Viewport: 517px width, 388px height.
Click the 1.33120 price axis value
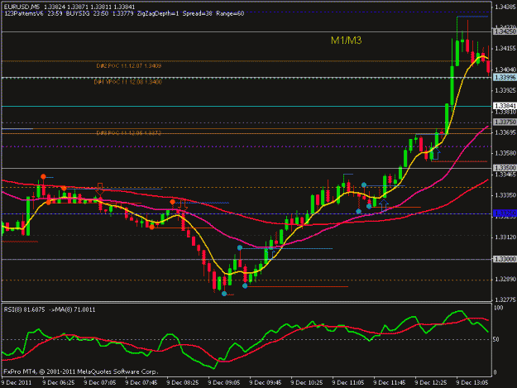(x=505, y=237)
